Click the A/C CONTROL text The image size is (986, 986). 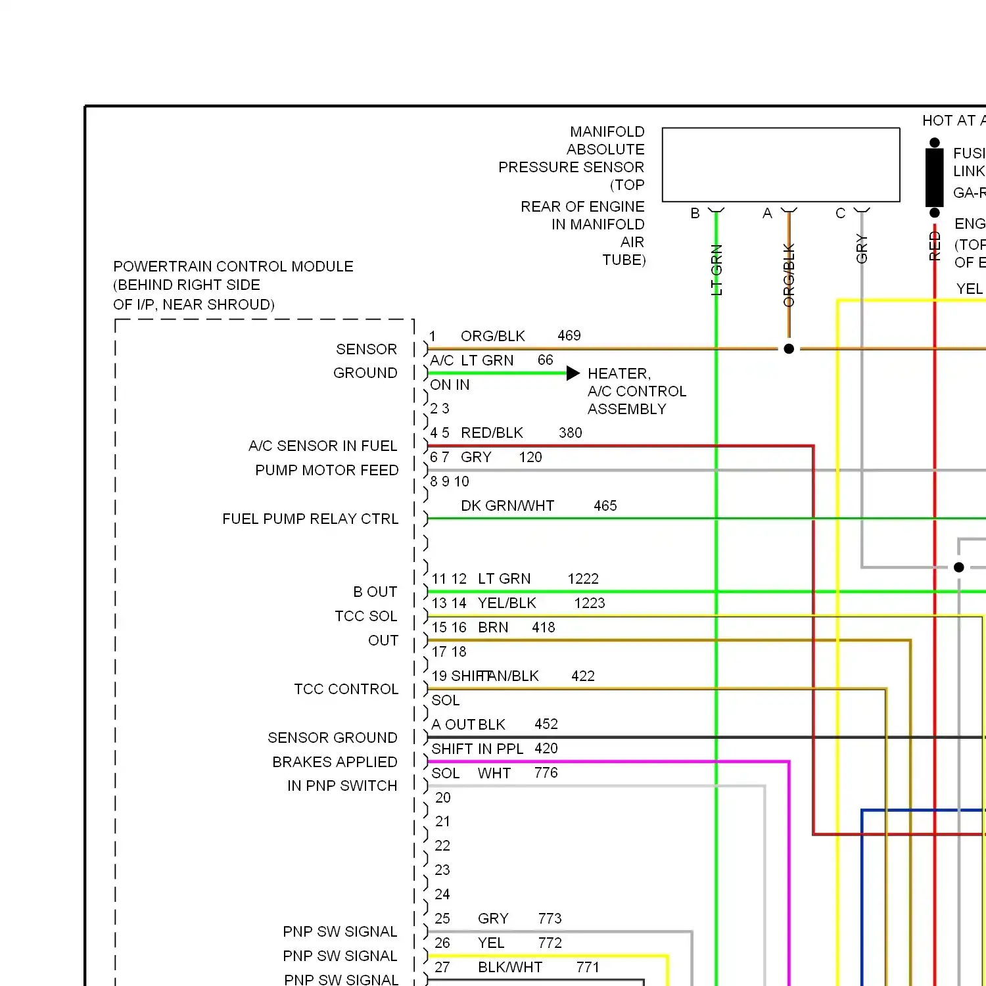tap(637, 391)
